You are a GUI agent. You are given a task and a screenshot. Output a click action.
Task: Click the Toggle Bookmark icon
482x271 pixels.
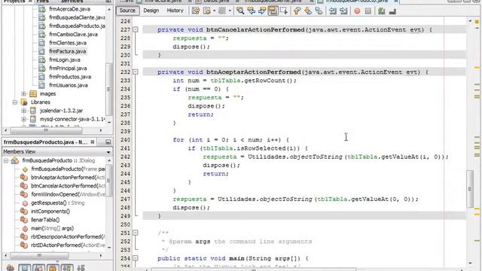coord(319,11)
